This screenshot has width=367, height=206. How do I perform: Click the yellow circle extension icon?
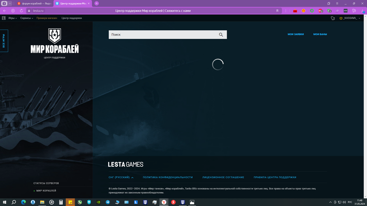pyautogui.click(x=303, y=11)
